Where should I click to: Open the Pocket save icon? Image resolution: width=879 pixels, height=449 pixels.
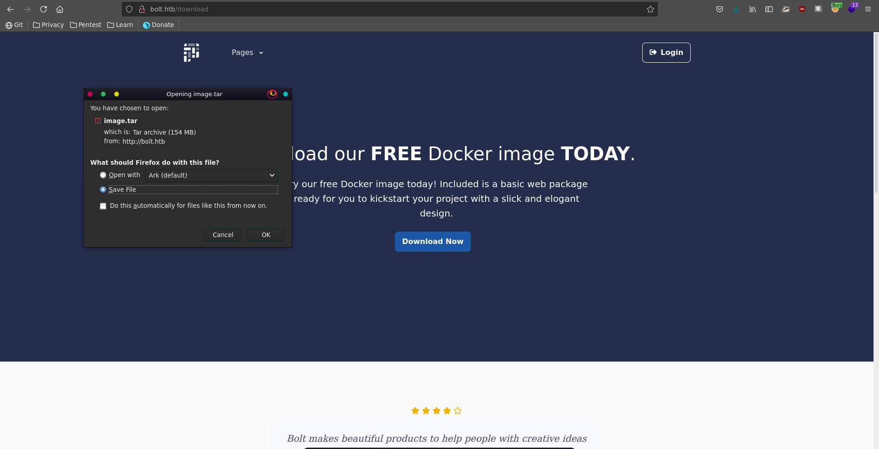(720, 9)
